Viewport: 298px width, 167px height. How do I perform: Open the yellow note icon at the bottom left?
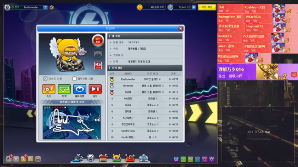coord(31,159)
